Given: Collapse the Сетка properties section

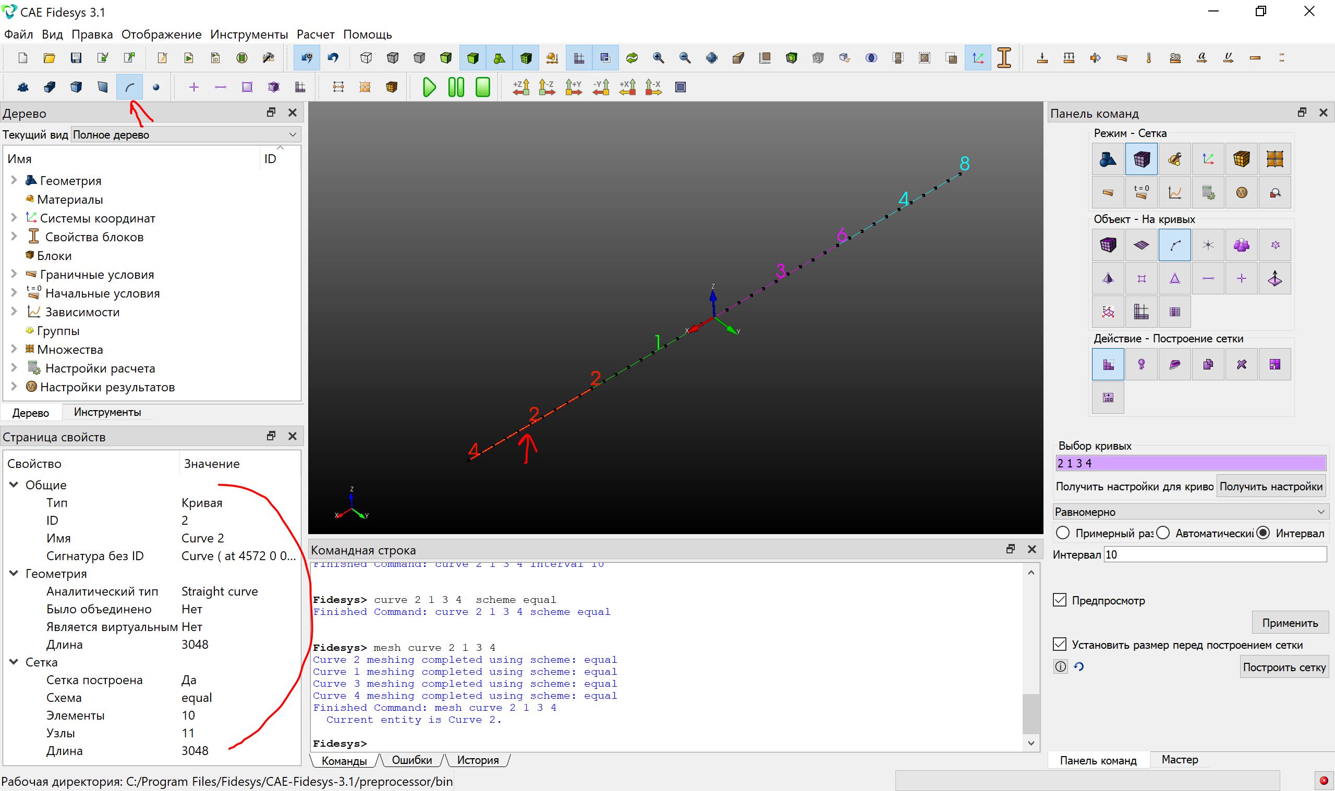Looking at the screenshot, I should coord(14,662).
